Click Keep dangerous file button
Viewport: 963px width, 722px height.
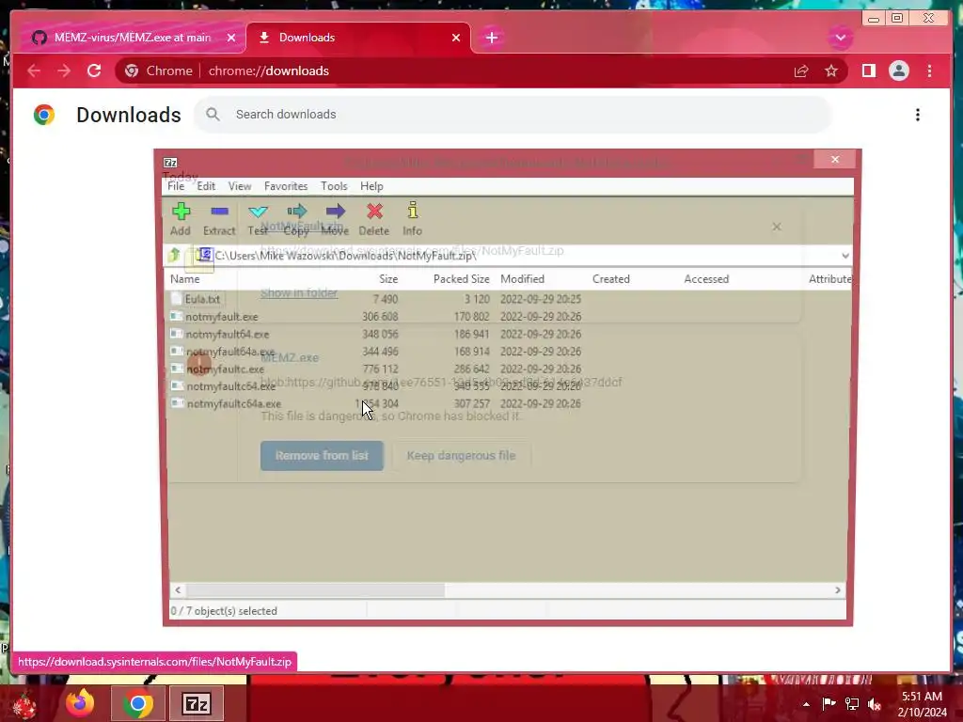[461, 456]
